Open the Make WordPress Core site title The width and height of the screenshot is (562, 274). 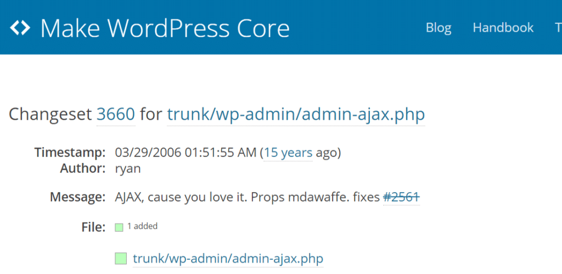pyautogui.click(x=165, y=28)
